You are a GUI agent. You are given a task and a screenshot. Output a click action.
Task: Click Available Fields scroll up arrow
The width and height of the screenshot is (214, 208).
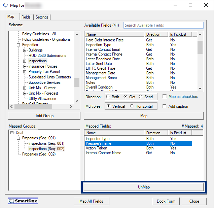[x=200, y=34]
